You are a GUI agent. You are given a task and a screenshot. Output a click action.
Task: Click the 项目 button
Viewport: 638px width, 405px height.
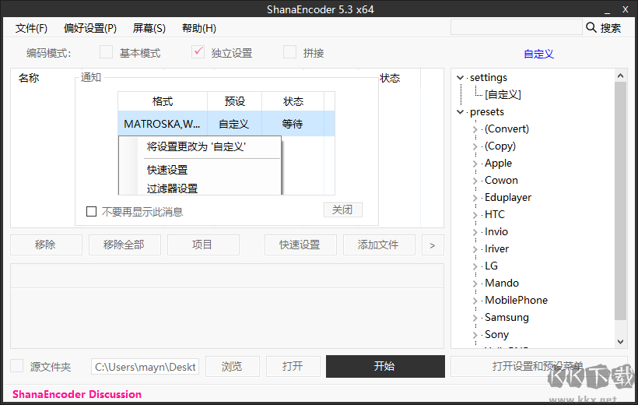[x=203, y=245]
